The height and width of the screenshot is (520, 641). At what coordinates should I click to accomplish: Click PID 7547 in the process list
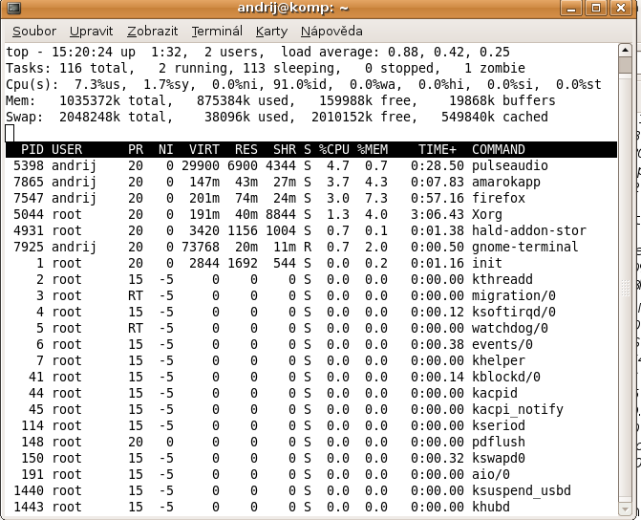pyautogui.click(x=29, y=198)
